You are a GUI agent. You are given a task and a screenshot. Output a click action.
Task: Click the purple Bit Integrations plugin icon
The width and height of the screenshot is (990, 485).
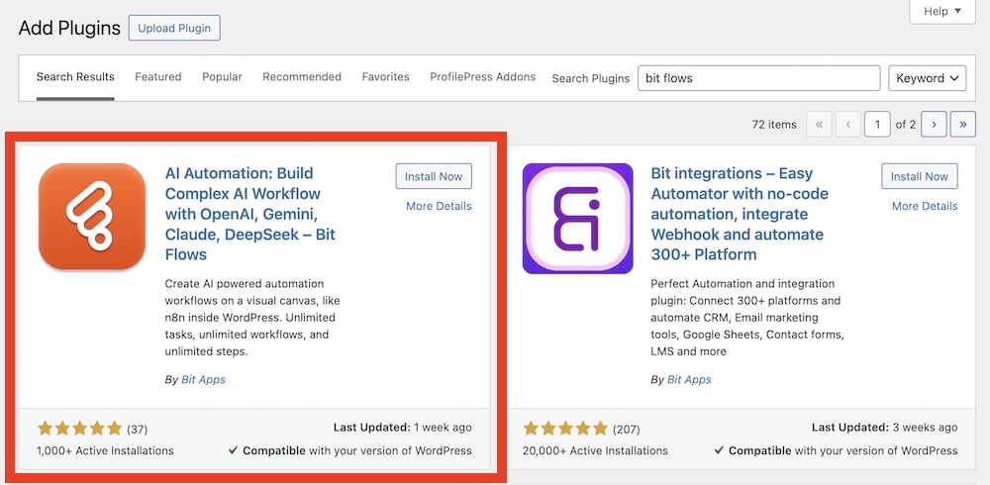click(x=577, y=218)
